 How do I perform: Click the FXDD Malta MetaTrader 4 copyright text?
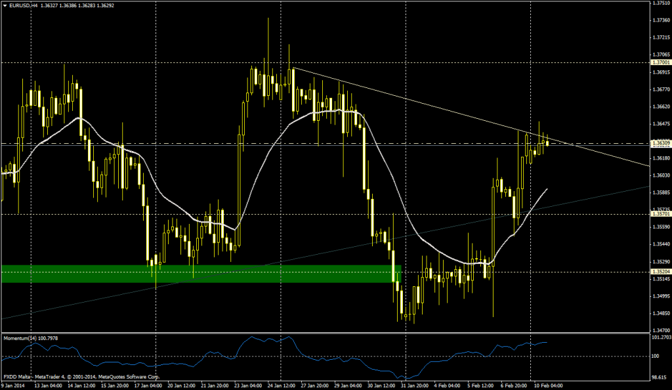[x=81, y=377]
